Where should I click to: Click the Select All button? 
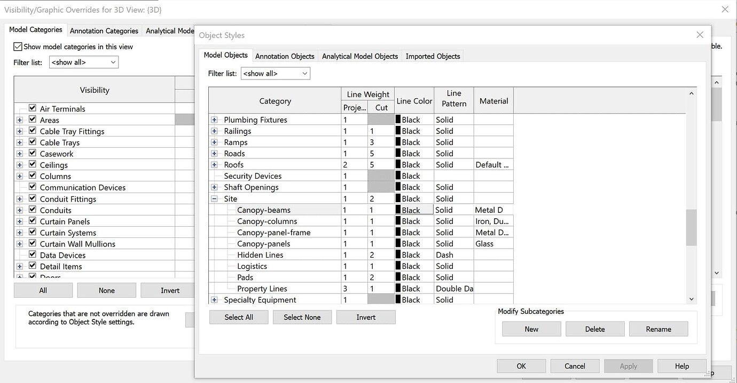[239, 317]
